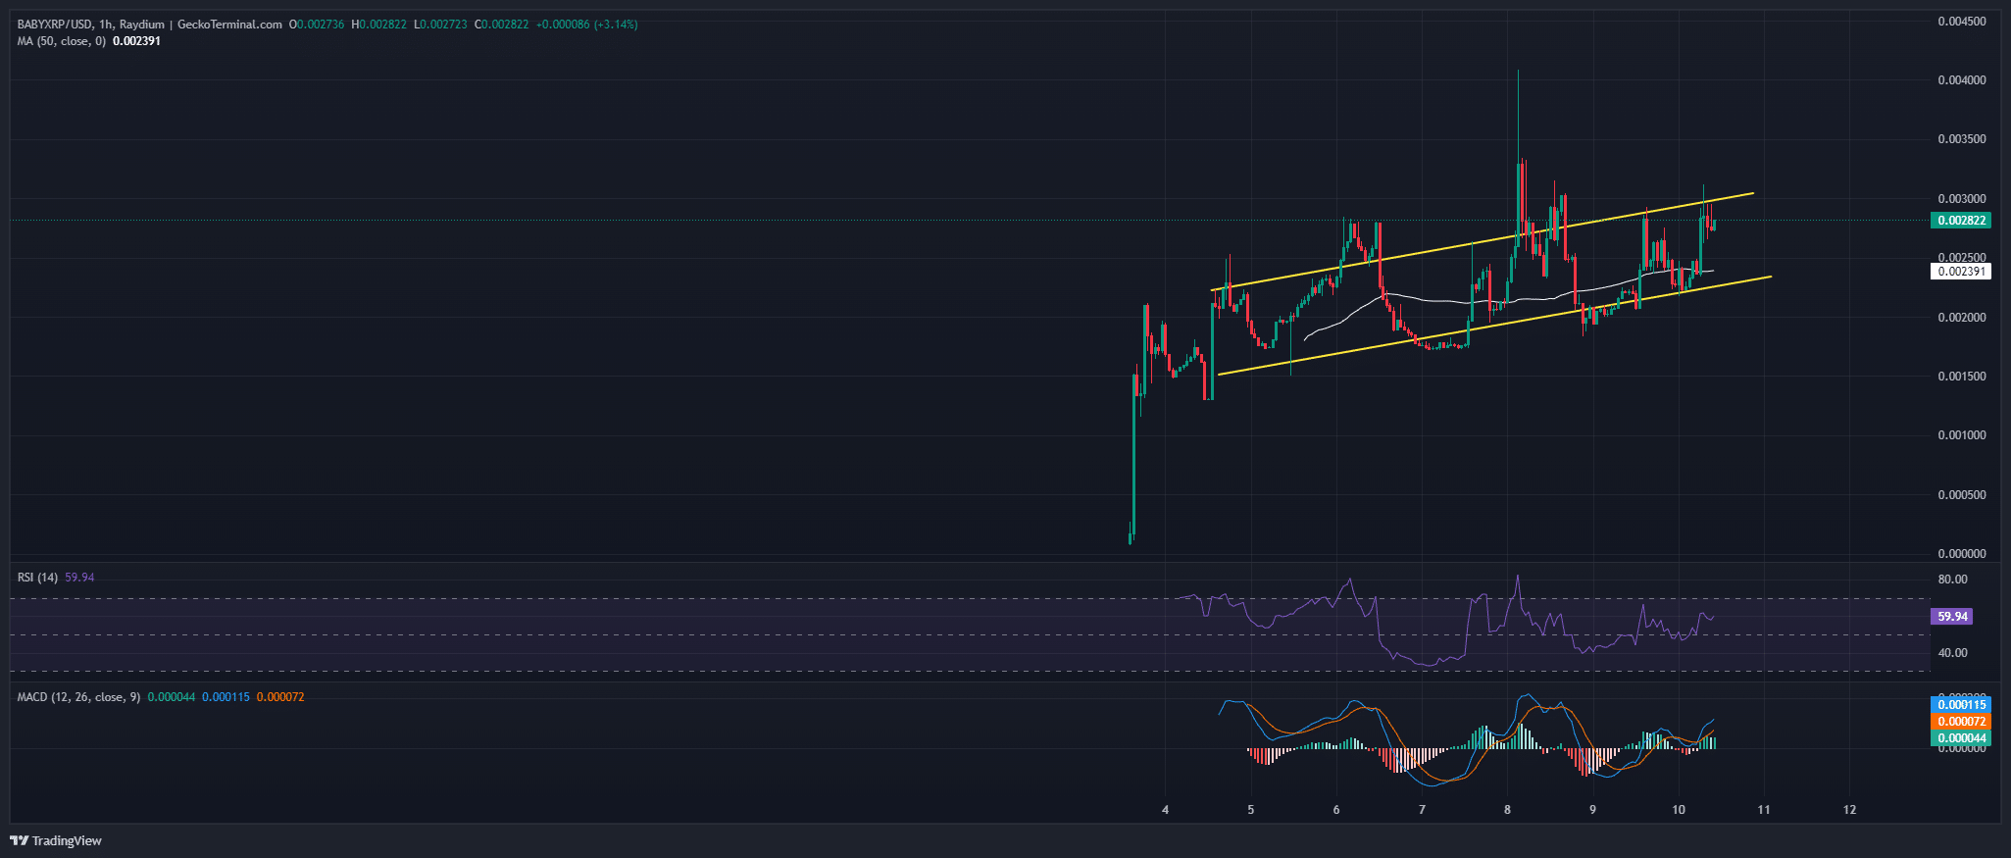Click date label 12 on time axis
This screenshot has height=858, width=2011.
tap(1849, 810)
